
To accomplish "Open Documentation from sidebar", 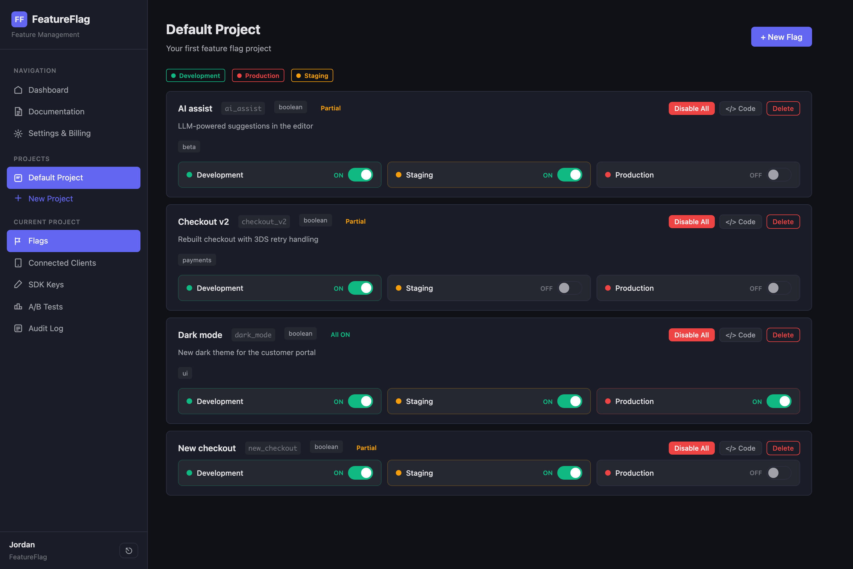I will tap(74, 112).
